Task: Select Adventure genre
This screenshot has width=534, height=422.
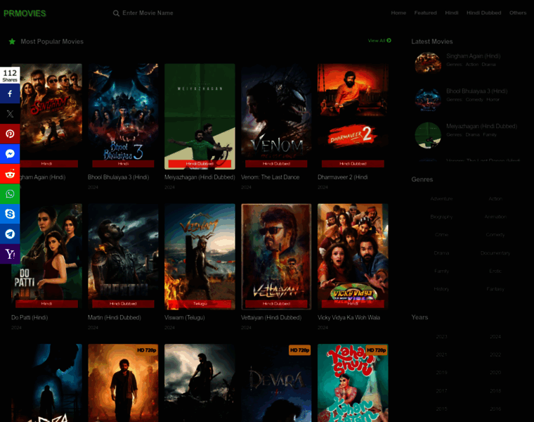Action: point(441,199)
